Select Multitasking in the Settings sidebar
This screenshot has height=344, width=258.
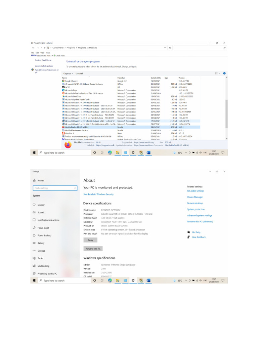[43, 266]
